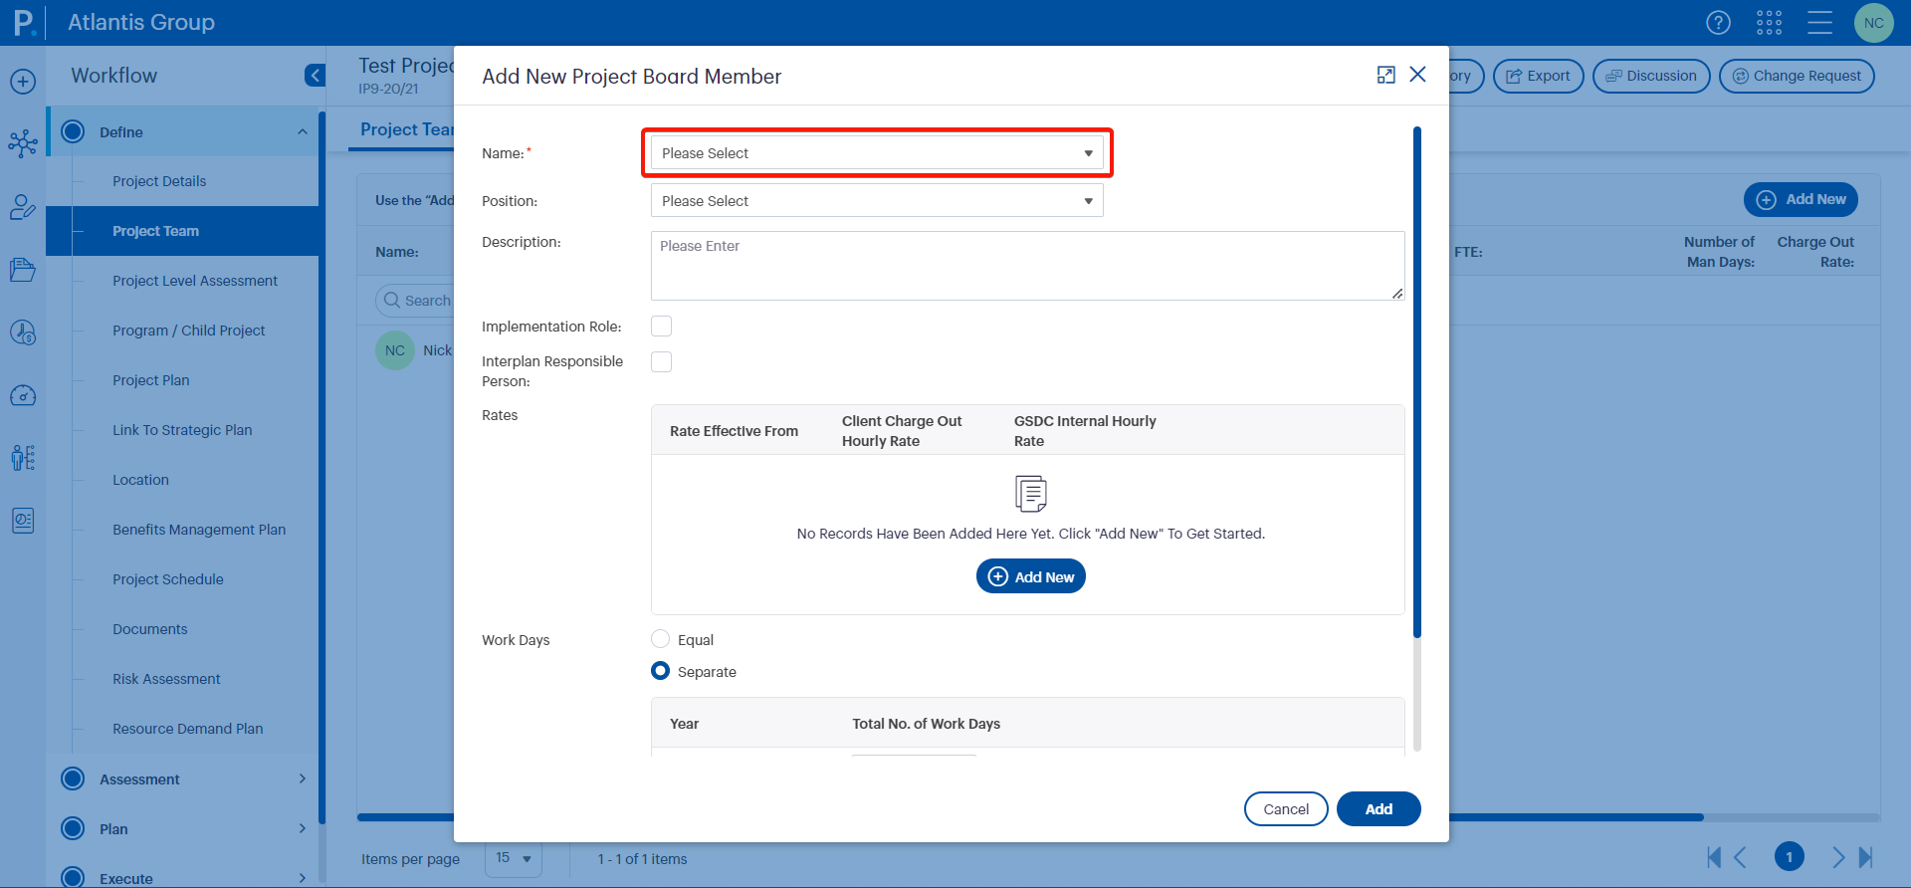Open Project Plan in workflow menu
Screen dimensions: 1911x888
(150, 380)
